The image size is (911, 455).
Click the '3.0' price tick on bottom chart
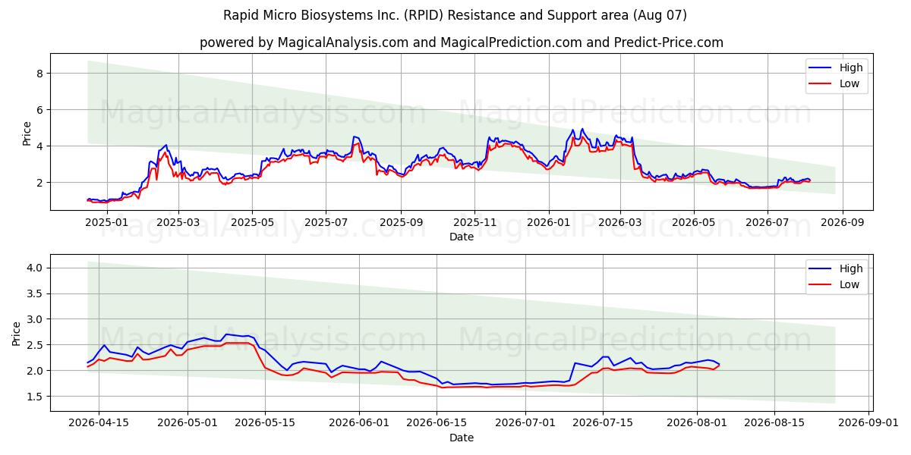click(x=36, y=319)
